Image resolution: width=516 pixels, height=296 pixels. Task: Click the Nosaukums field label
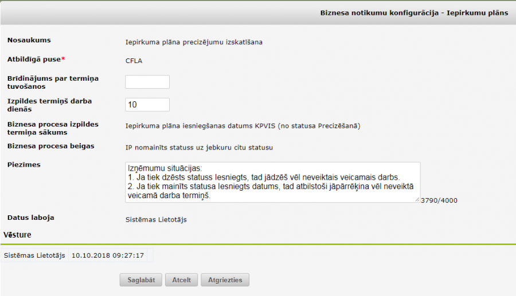29,40
